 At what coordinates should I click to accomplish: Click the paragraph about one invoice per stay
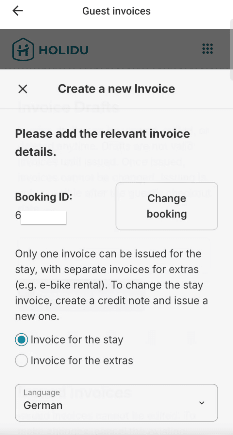tap(111, 285)
